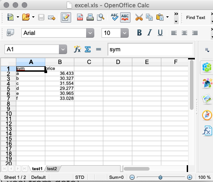This screenshot has height=182, width=213.
Task: Open the Paste options dropdown arrow
Action: pos(167,17)
